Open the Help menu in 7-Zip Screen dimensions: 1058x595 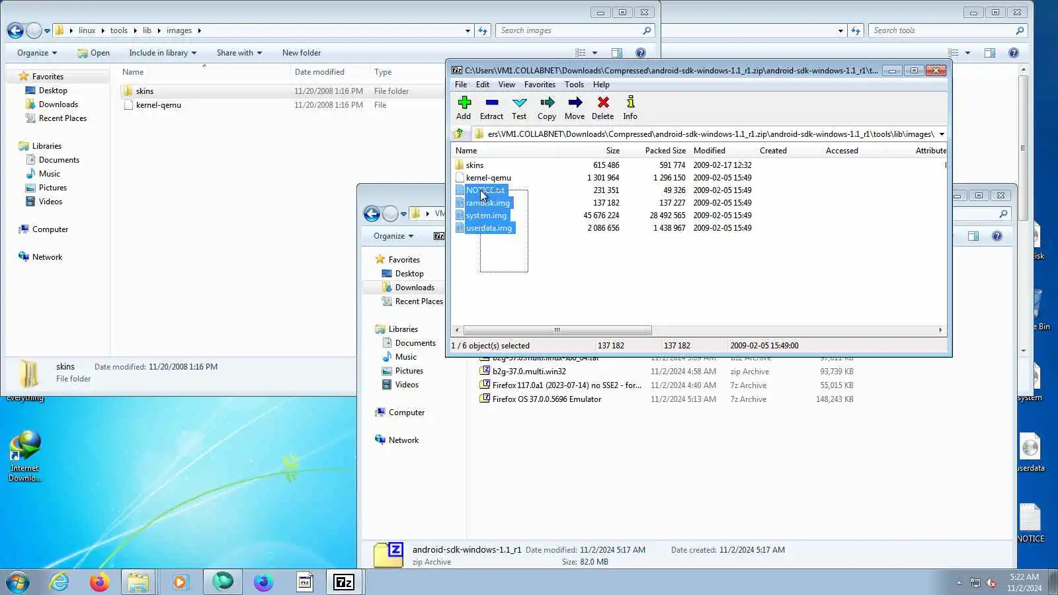pos(601,85)
